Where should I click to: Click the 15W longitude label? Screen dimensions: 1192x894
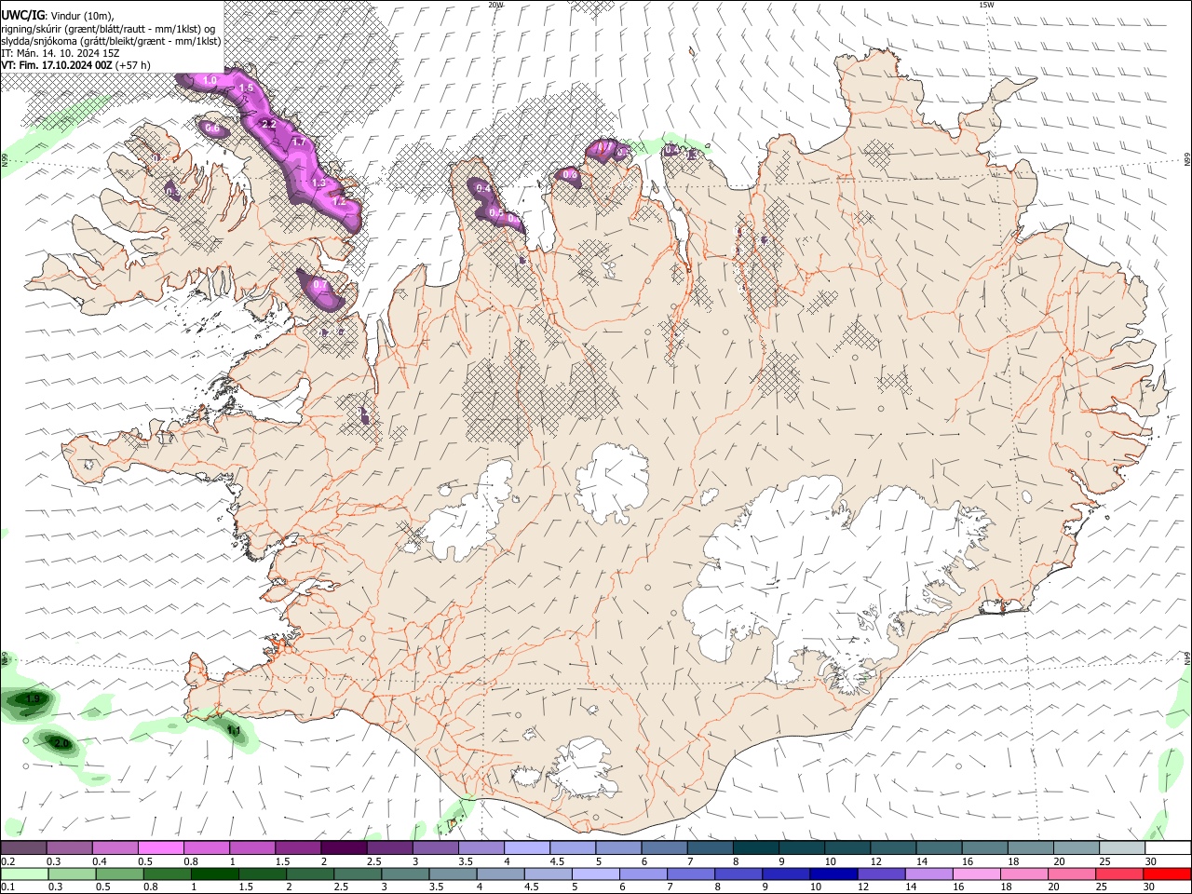tap(986, 5)
